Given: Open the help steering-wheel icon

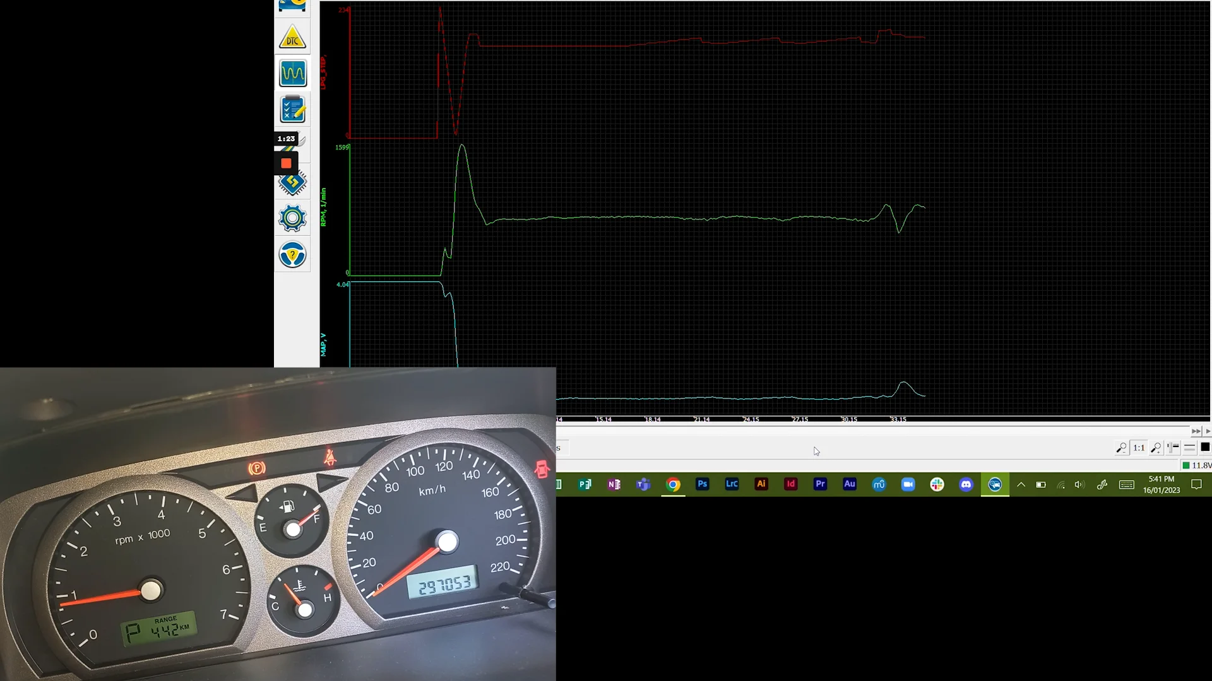Looking at the screenshot, I should tap(292, 254).
